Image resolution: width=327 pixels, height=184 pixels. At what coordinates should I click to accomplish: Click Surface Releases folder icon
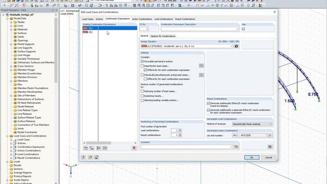point(15,121)
